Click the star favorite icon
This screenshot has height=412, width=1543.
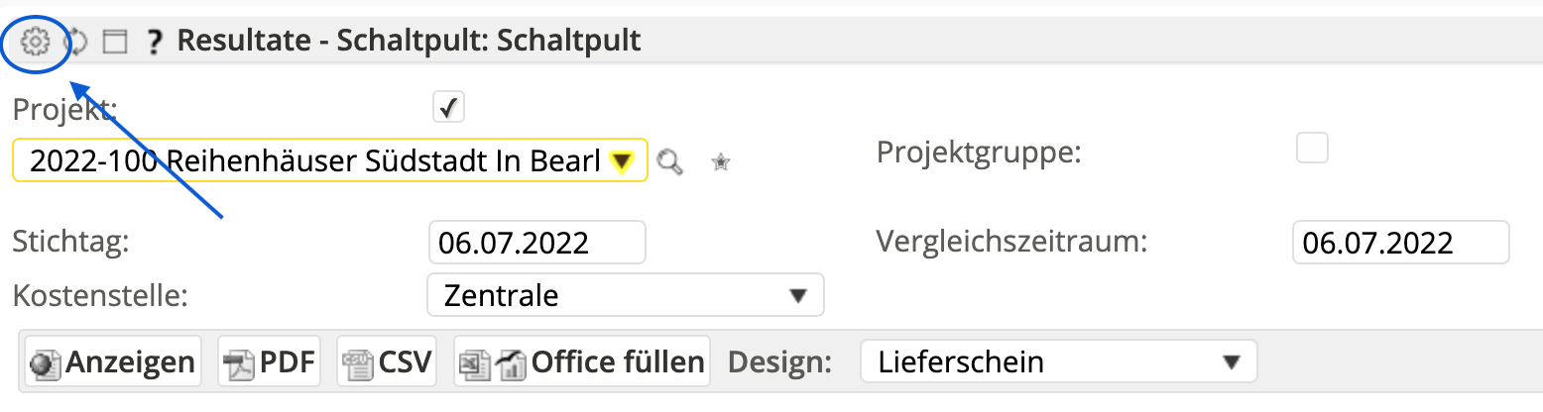[x=721, y=162]
